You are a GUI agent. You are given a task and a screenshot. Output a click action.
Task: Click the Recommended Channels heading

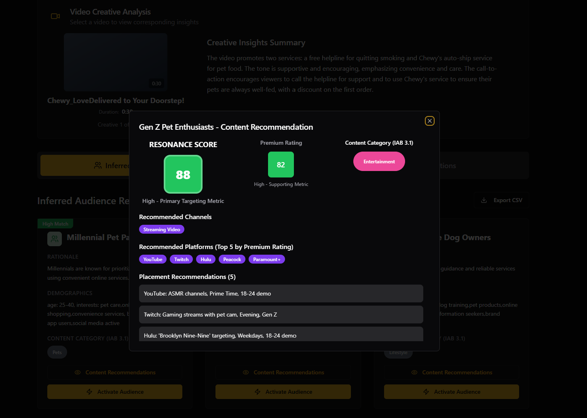click(175, 217)
